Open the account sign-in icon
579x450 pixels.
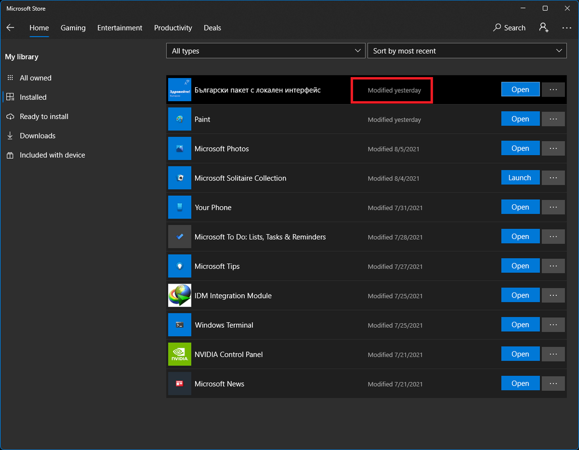(544, 28)
